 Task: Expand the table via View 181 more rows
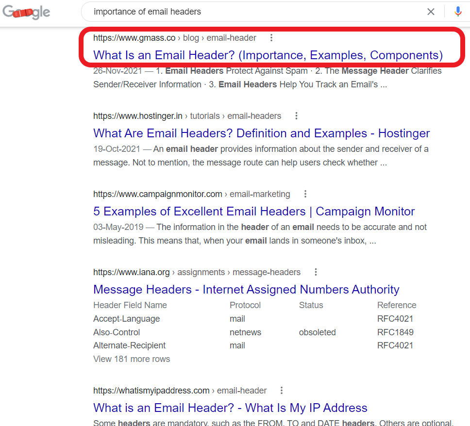(x=131, y=359)
